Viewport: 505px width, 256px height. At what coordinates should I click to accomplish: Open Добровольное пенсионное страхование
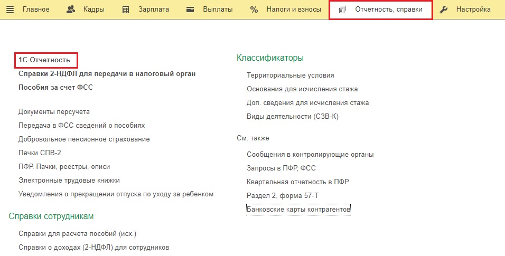coord(84,139)
